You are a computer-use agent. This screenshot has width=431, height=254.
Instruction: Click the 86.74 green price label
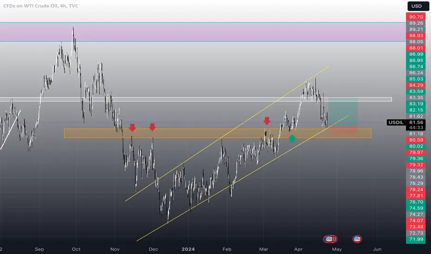416,67
